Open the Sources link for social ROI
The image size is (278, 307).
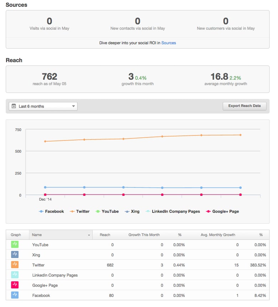click(169, 43)
